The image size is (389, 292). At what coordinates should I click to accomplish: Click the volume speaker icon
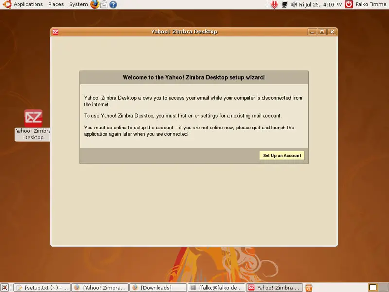tap(294, 4)
